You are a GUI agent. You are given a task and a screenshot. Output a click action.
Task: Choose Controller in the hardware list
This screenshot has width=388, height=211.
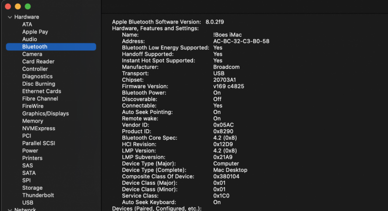point(35,69)
